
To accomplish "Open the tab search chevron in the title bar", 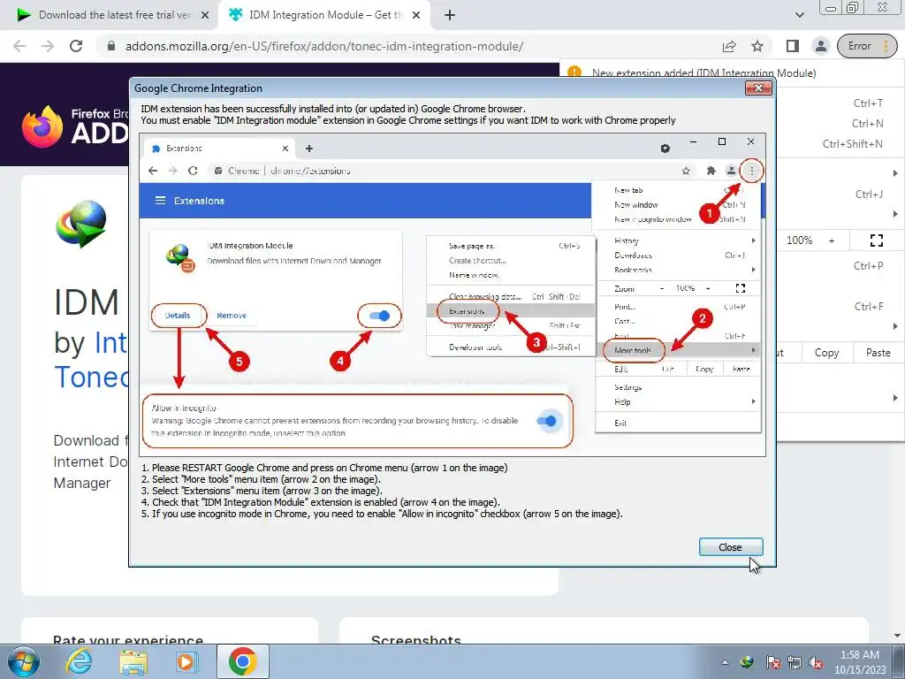I will 799,15.
